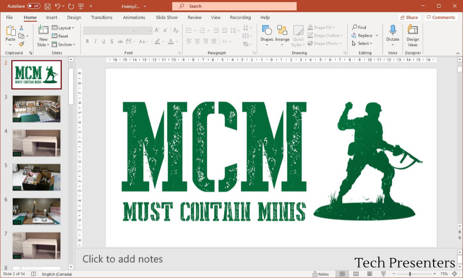This screenshot has width=463, height=278.
Task: Toggle Notes pane in status bar
Action: pyautogui.click(x=321, y=274)
